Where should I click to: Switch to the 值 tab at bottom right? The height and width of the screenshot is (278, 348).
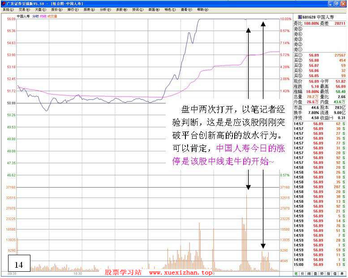tap(335, 274)
